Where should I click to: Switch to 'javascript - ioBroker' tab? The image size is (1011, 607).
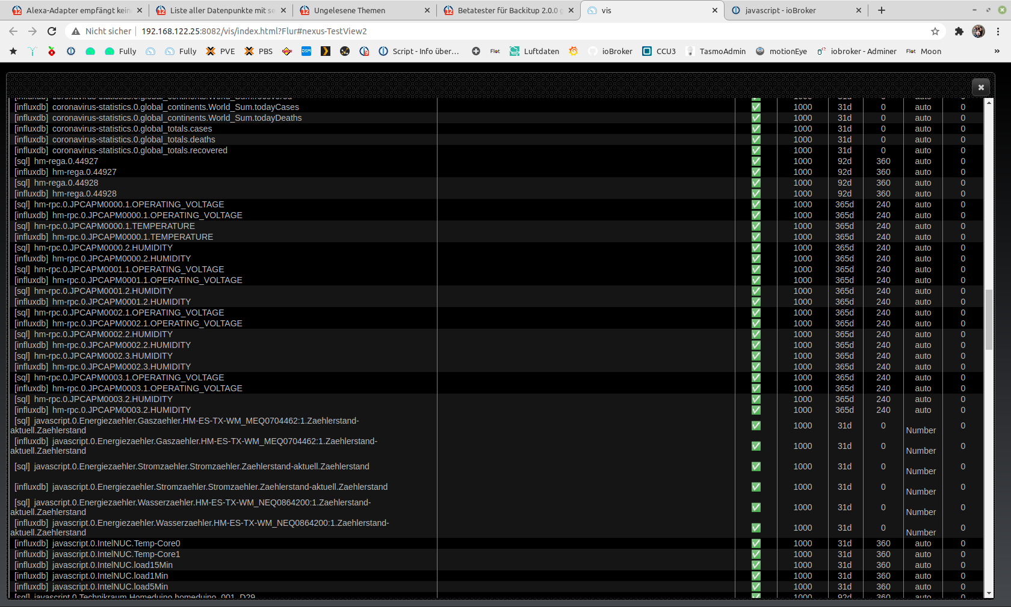(x=796, y=10)
